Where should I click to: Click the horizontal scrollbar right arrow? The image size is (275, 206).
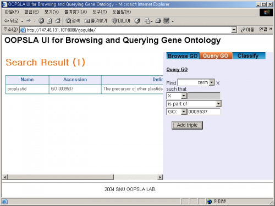[x=160, y=177]
